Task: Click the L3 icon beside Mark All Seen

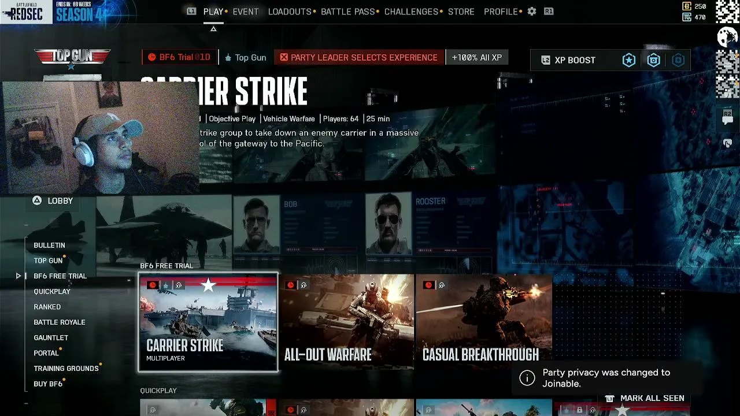Action: (x=609, y=398)
